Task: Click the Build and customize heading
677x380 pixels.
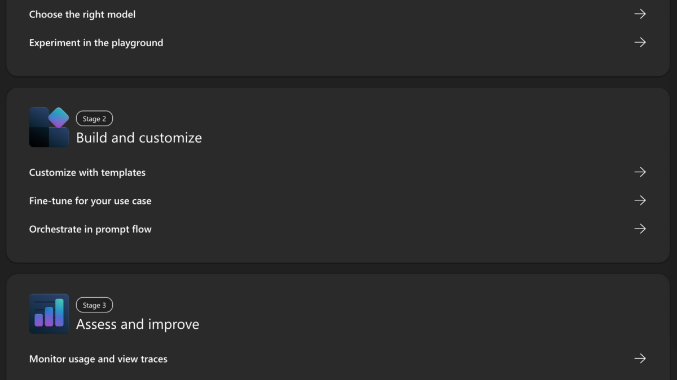Action: (x=139, y=138)
